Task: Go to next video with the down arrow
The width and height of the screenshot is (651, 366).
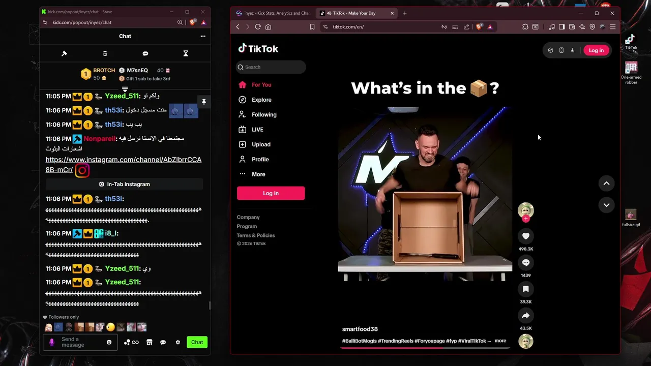Action: [x=606, y=205]
